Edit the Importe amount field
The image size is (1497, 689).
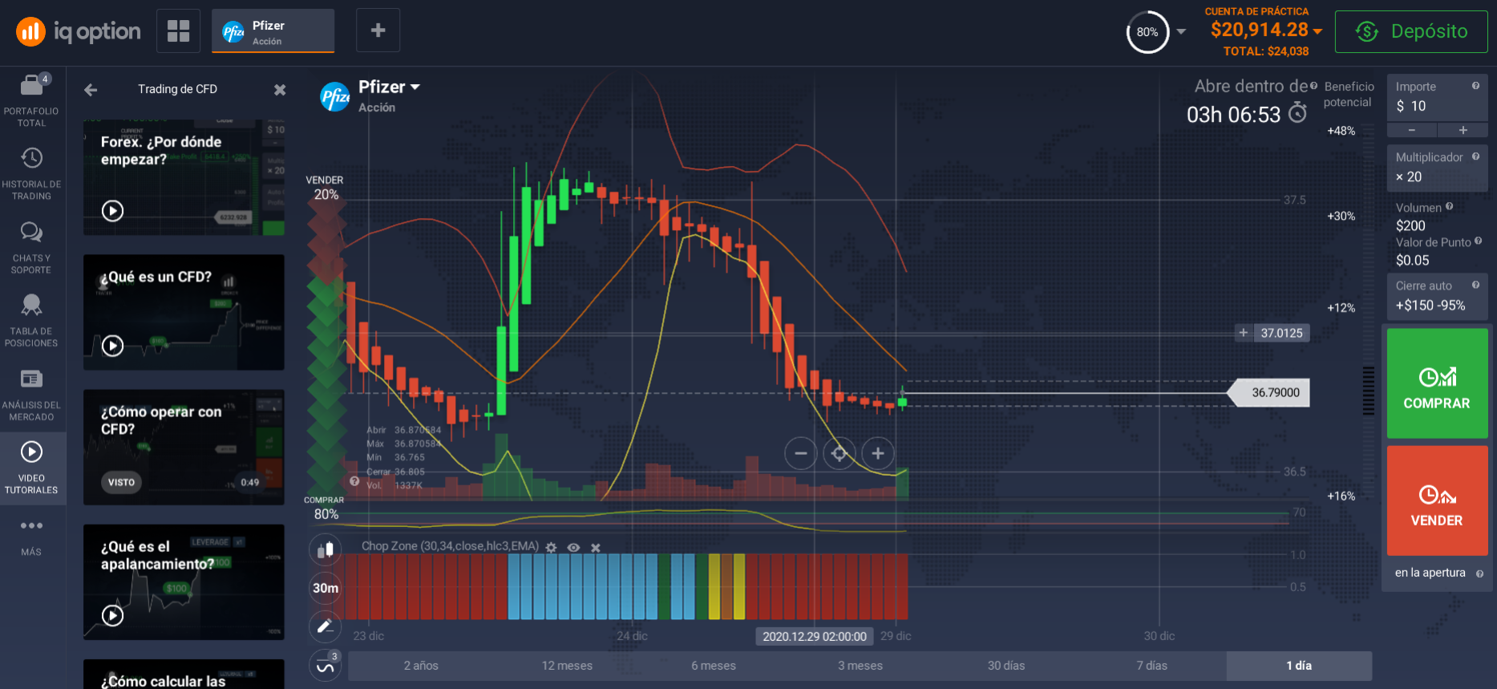1437,98
